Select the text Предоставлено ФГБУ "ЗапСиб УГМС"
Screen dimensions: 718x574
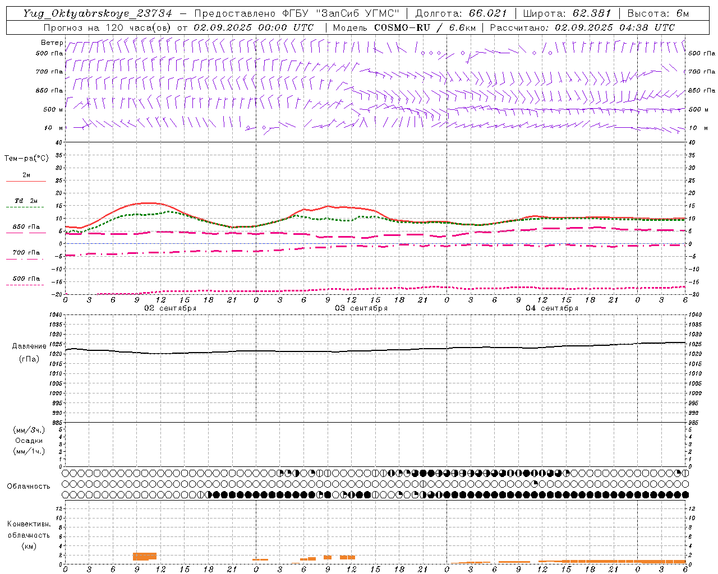click(297, 13)
